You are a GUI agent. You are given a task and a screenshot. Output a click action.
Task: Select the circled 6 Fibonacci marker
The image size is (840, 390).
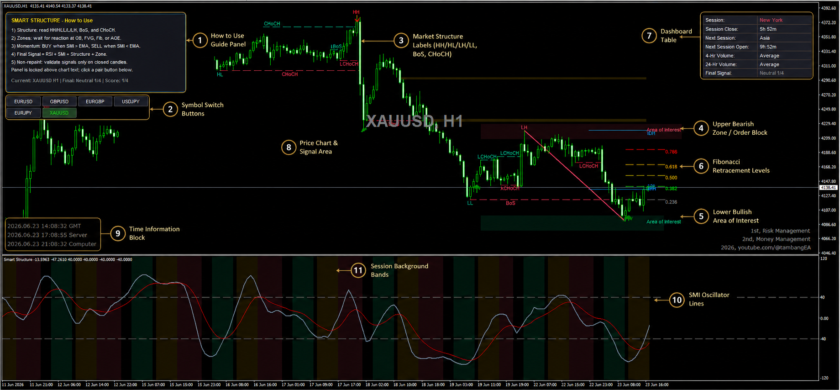701,166
